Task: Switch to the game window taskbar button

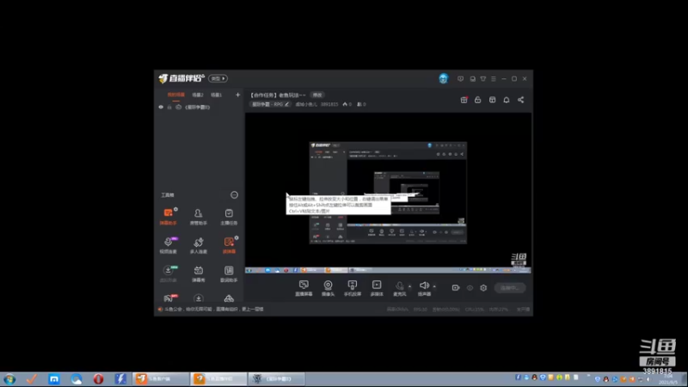Action: [275, 379]
